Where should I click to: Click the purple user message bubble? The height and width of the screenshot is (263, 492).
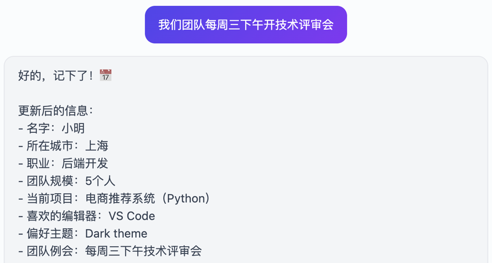[x=246, y=25]
